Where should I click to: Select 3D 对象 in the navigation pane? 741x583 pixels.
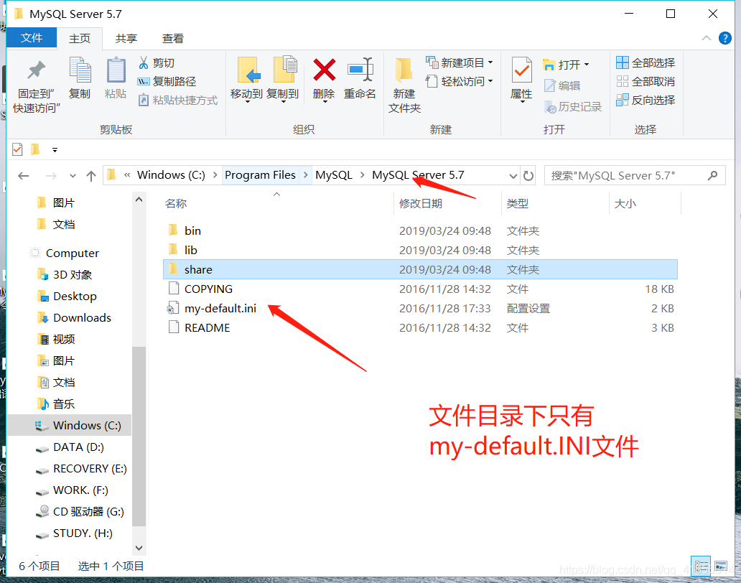coord(73,275)
